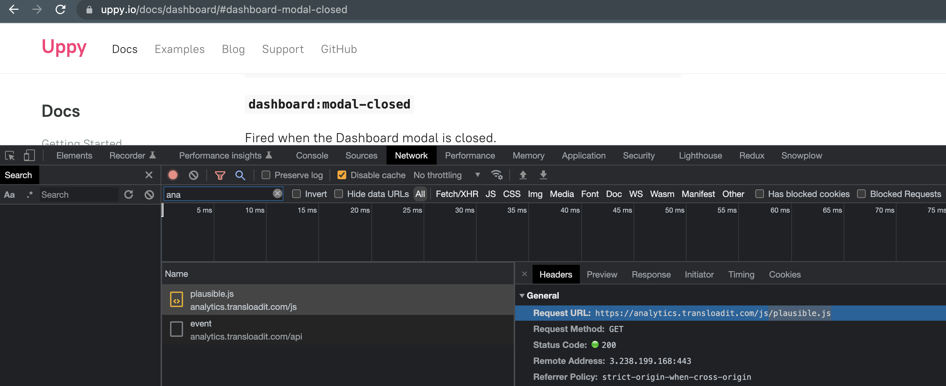Viewport: 946px width, 386px height.
Task: Export HAR using the download icon
Action: pyautogui.click(x=543, y=175)
